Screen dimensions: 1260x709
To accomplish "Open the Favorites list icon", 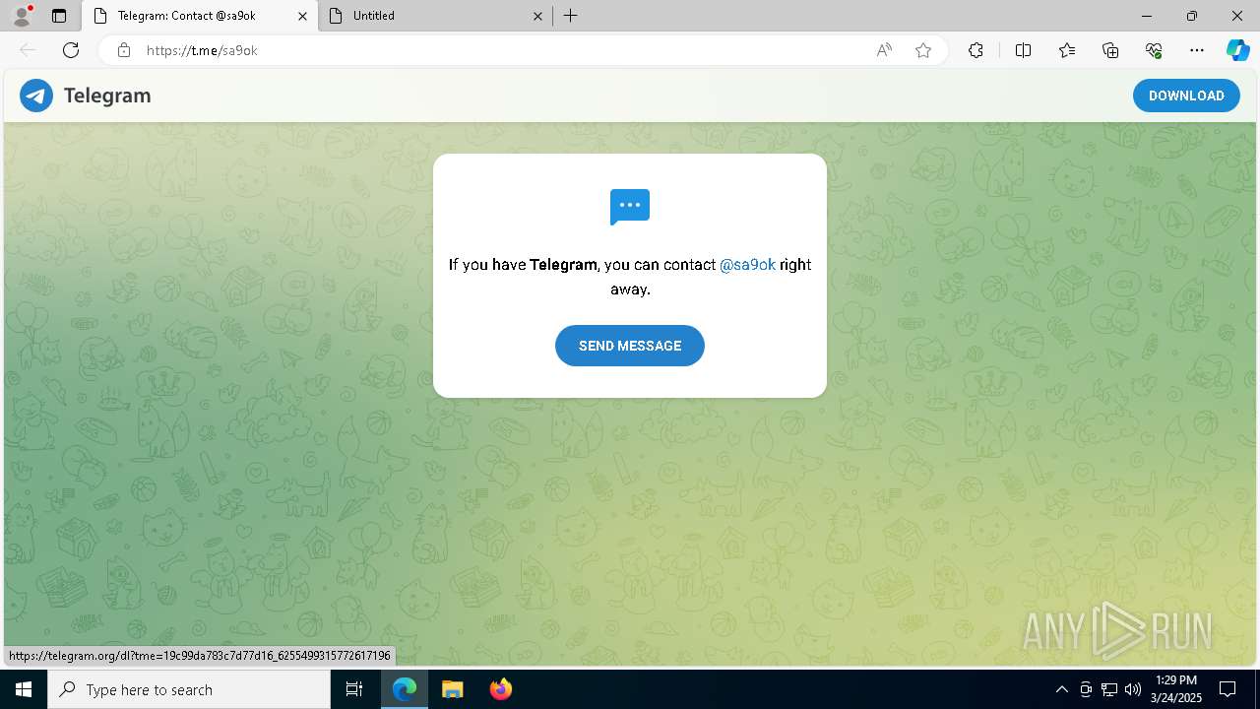I will point(1067,50).
